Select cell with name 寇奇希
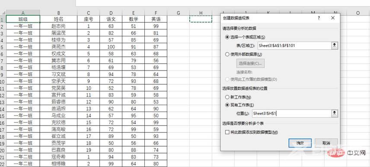Viewport: 370px width, 167px height. coord(58,157)
